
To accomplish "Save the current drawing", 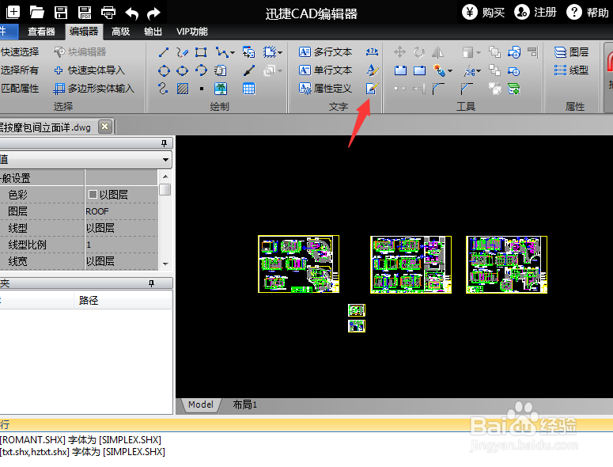I will 61,12.
